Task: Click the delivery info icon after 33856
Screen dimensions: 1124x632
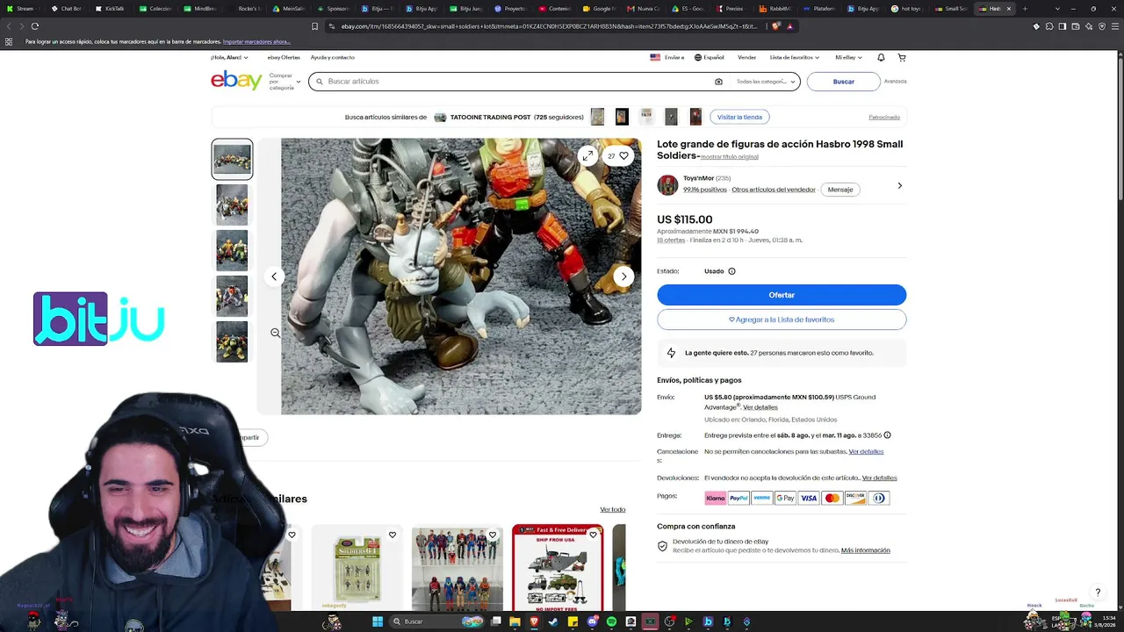Action: [887, 435]
